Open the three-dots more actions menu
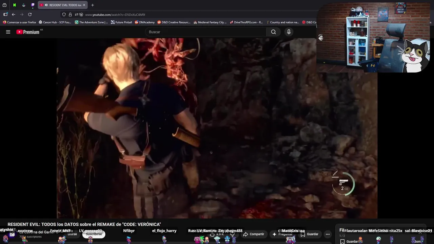The height and width of the screenshot is (244, 434). pos(328,234)
